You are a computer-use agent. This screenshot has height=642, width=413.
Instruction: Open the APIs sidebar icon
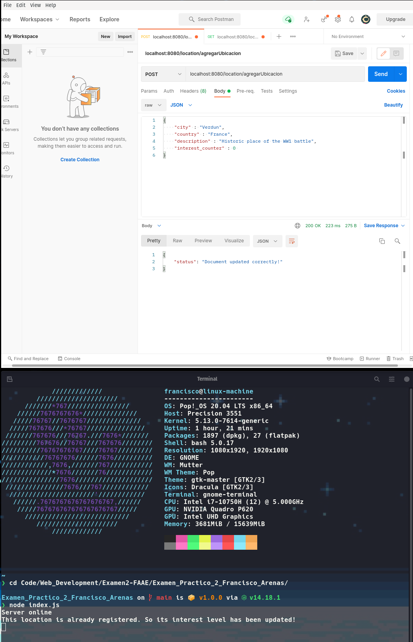pyautogui.click(x=6, y=75)
